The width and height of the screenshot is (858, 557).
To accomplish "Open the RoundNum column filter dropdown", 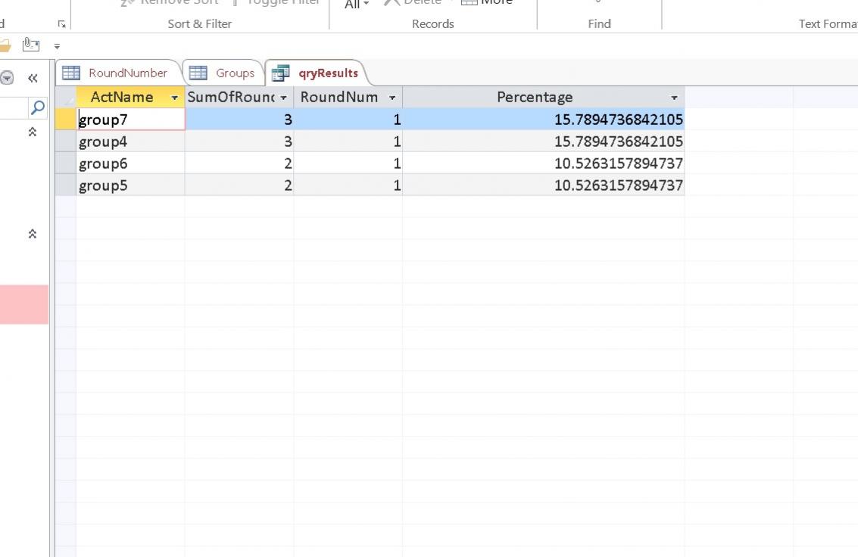I will 392,98.
